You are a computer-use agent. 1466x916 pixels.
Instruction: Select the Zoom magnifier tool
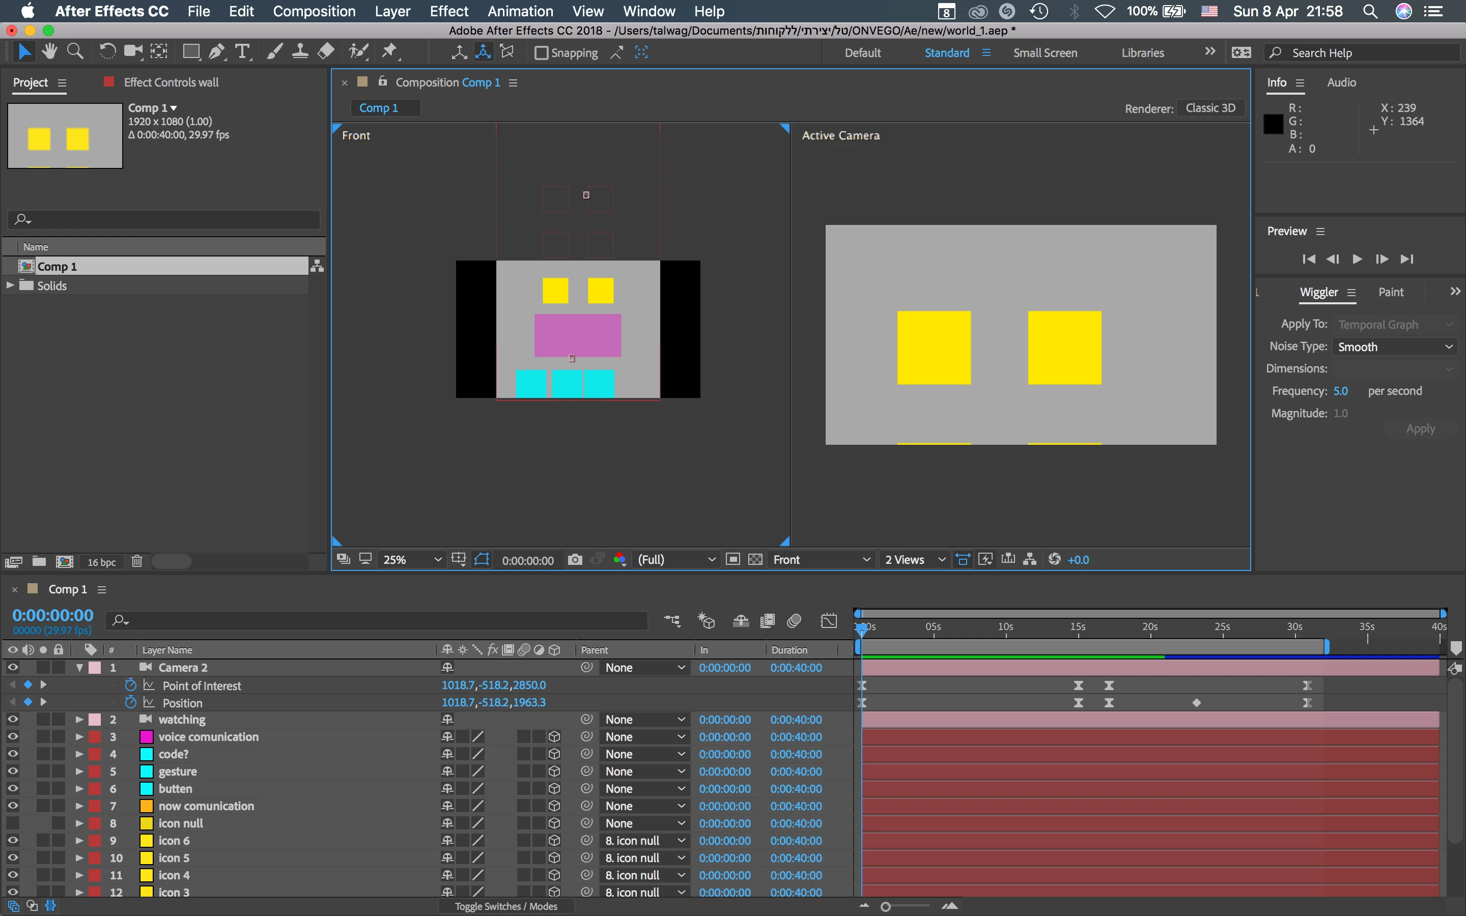pos(75,52)
